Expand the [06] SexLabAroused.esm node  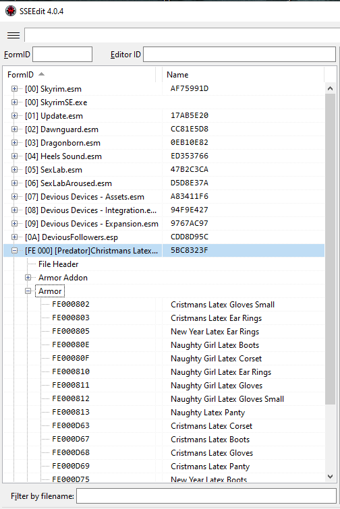point(14,183)
